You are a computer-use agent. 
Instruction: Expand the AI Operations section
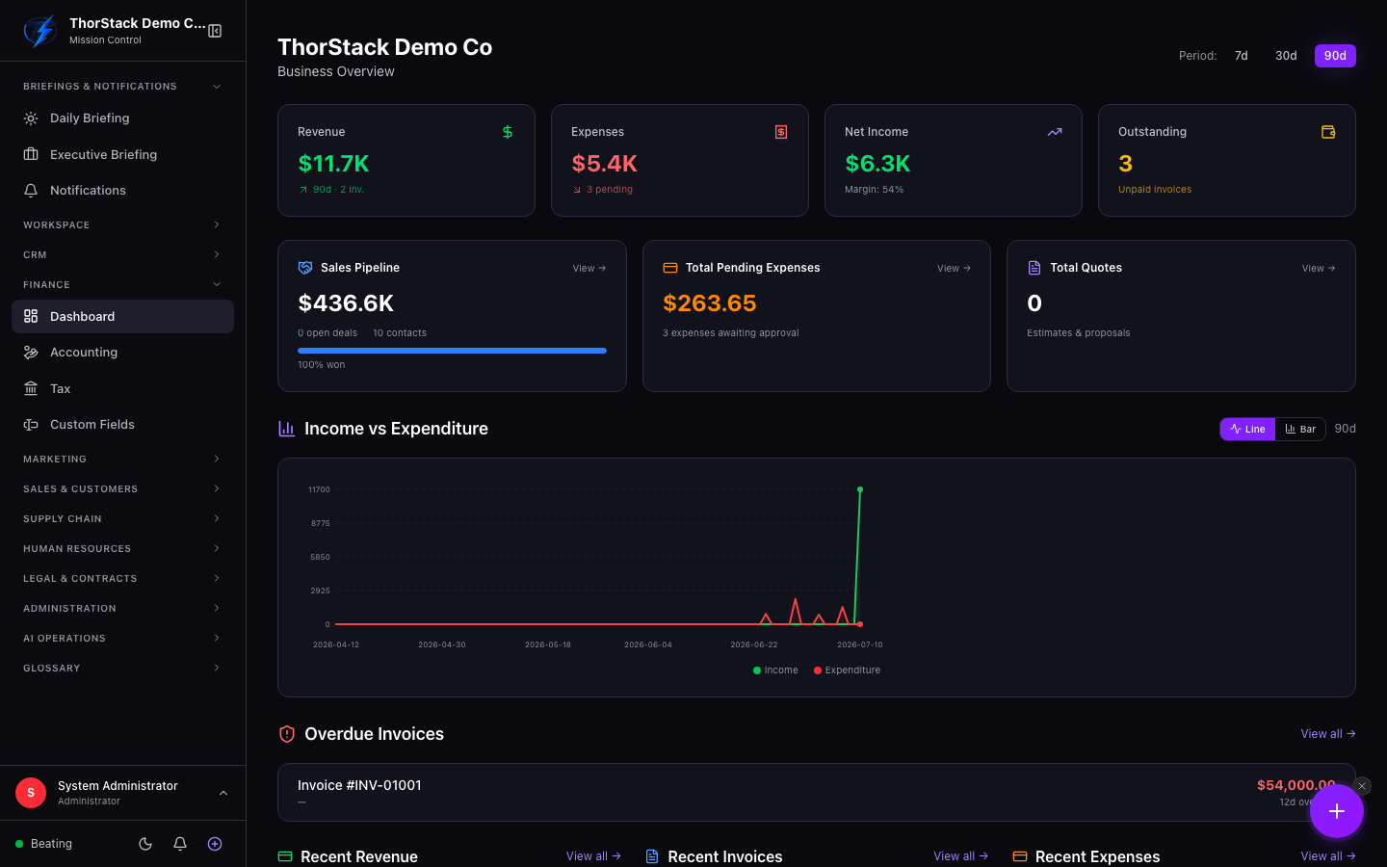[x=122, y=639]
